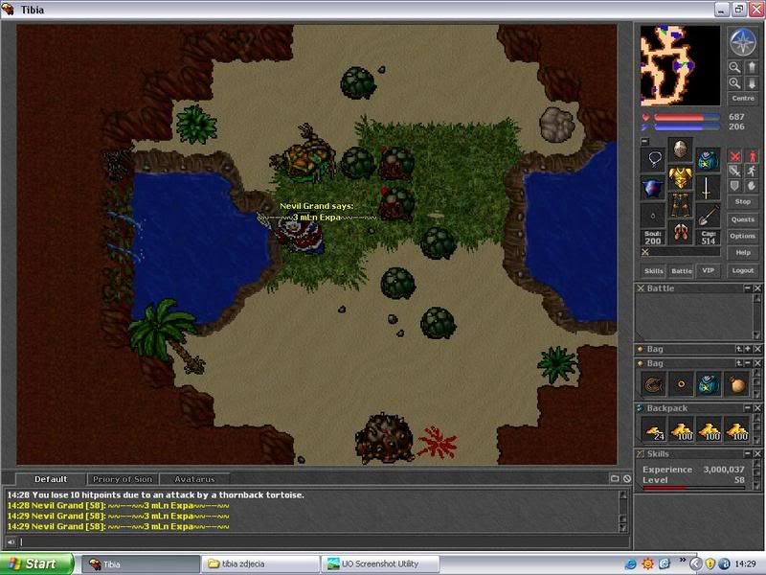Go up one level in open Bag

point(739,363)
